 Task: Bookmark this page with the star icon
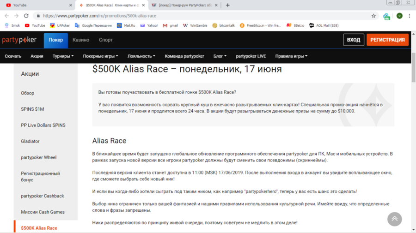373,16
